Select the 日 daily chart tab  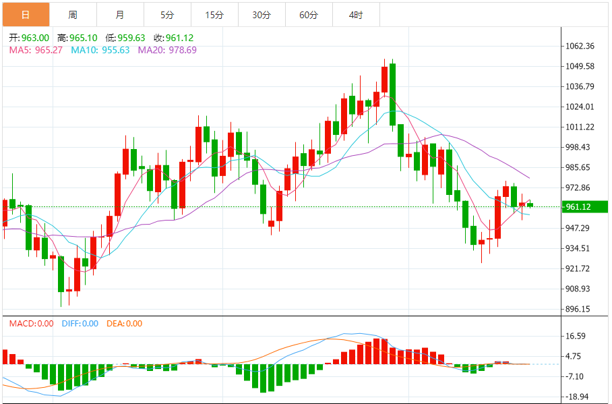[26, 15]
